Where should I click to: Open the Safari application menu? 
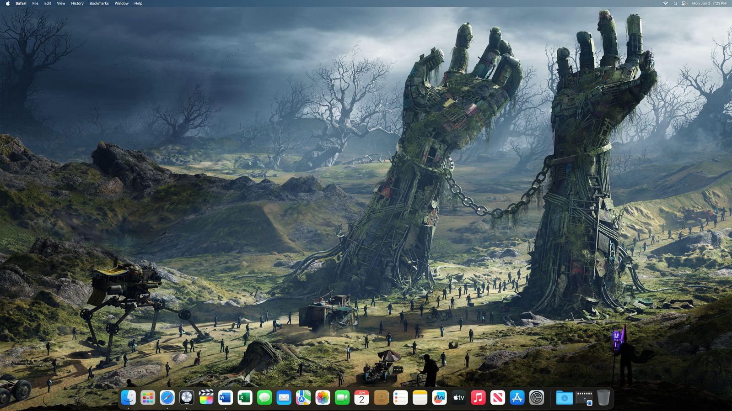[x=21, y=3]
